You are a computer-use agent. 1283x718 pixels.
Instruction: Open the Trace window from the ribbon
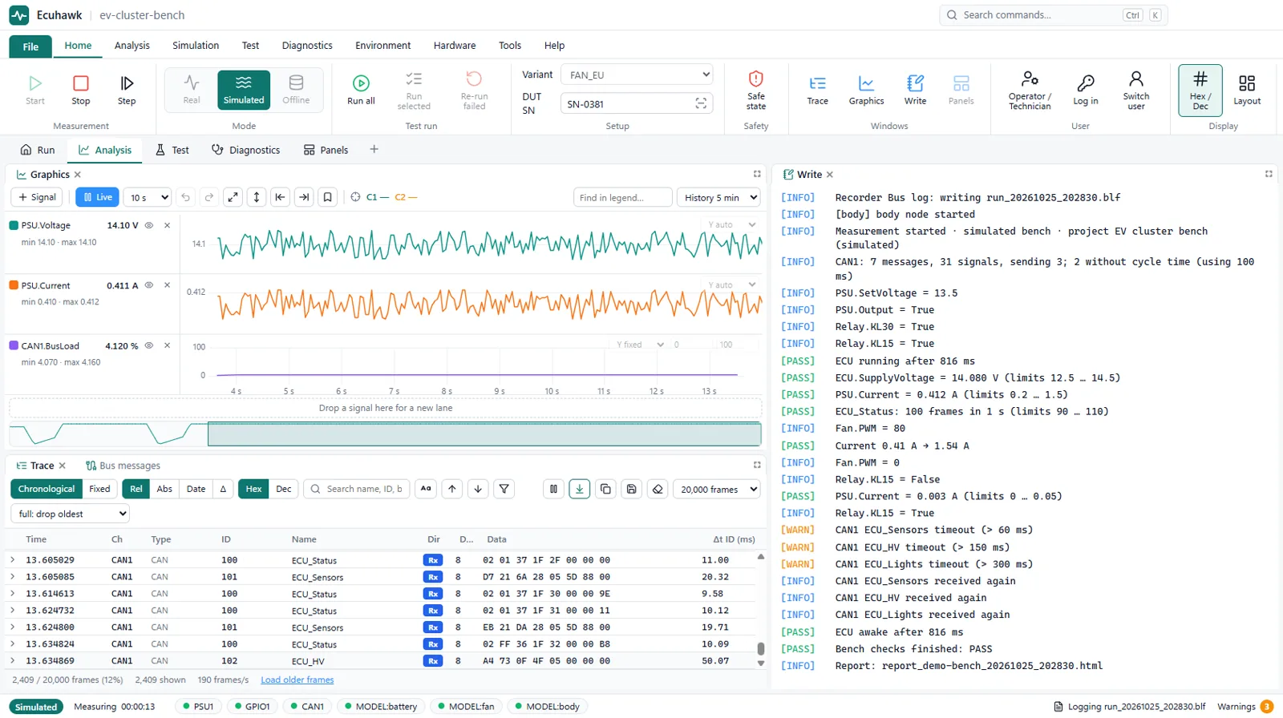click(x=817, y=90)
